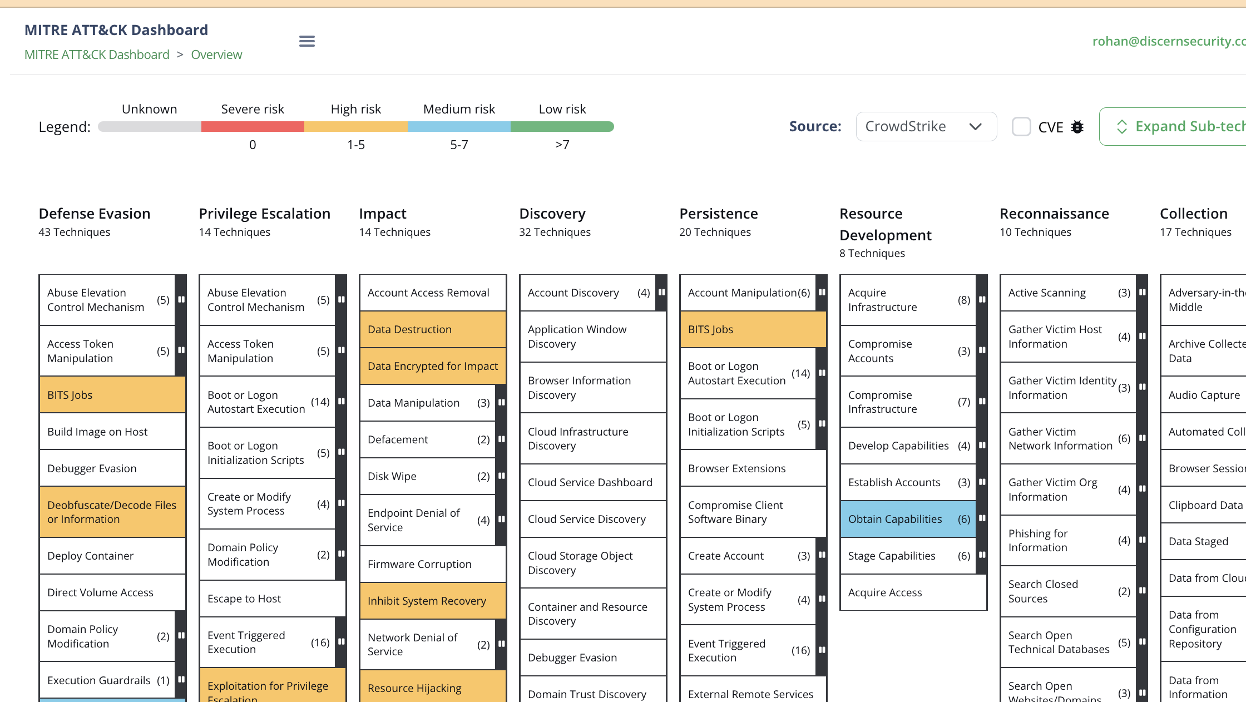The image size is (1246, 702).
Task: Open the CrowdStrike source dropdown
Action: pyautogui.click(x=926, y=127)
